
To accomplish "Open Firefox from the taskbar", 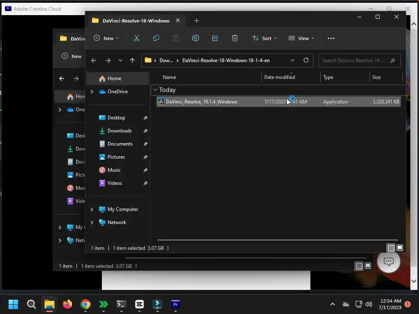I will (x=68, y=304).
